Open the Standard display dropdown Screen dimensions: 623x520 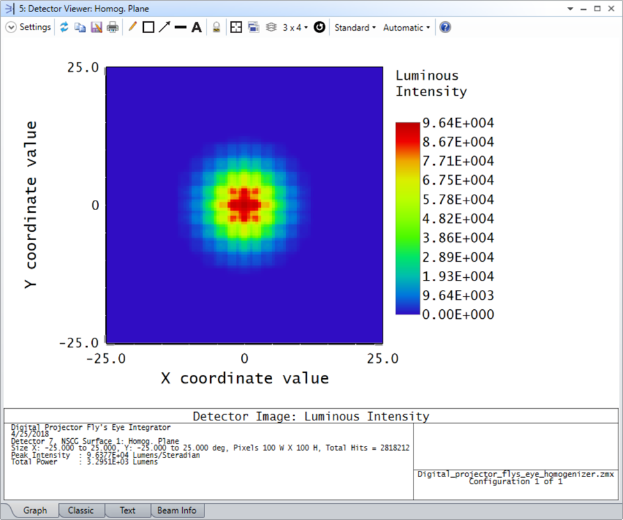point(354,27)
